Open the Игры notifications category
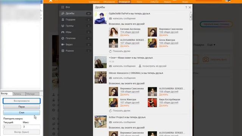 [76, 32]
